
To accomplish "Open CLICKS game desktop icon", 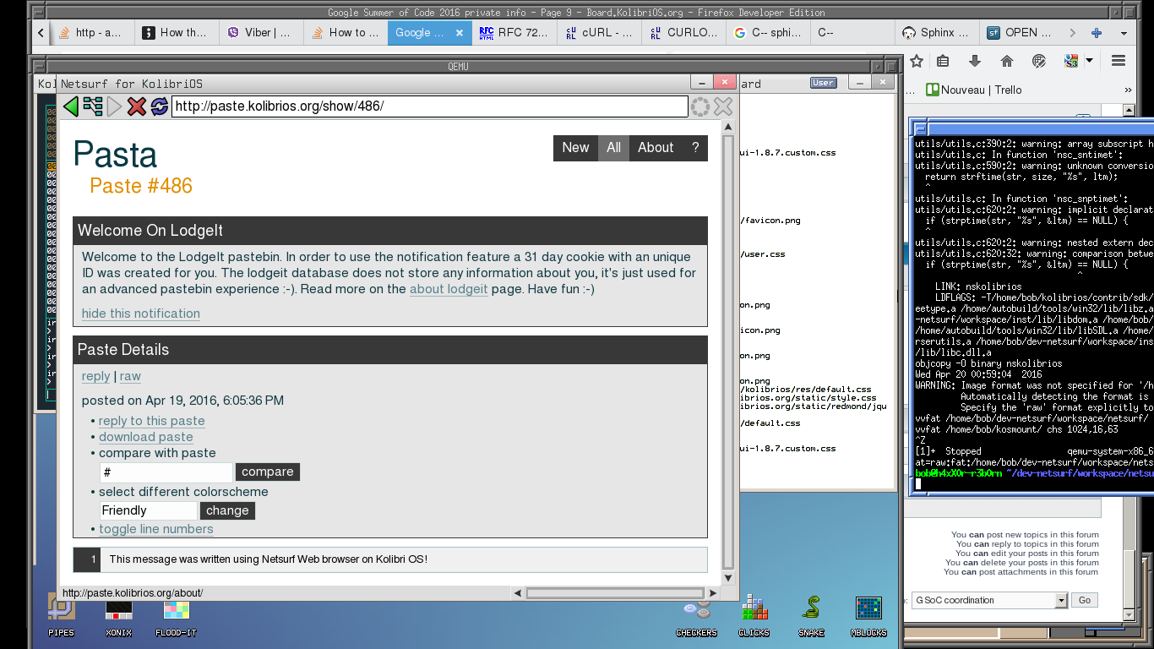I will coord(754,615).
